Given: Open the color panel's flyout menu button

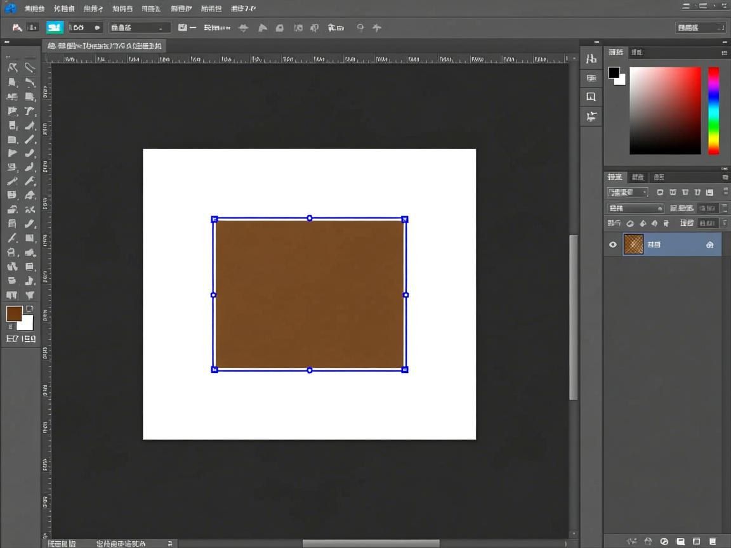Looking at the screenshot, I should 724,53.
